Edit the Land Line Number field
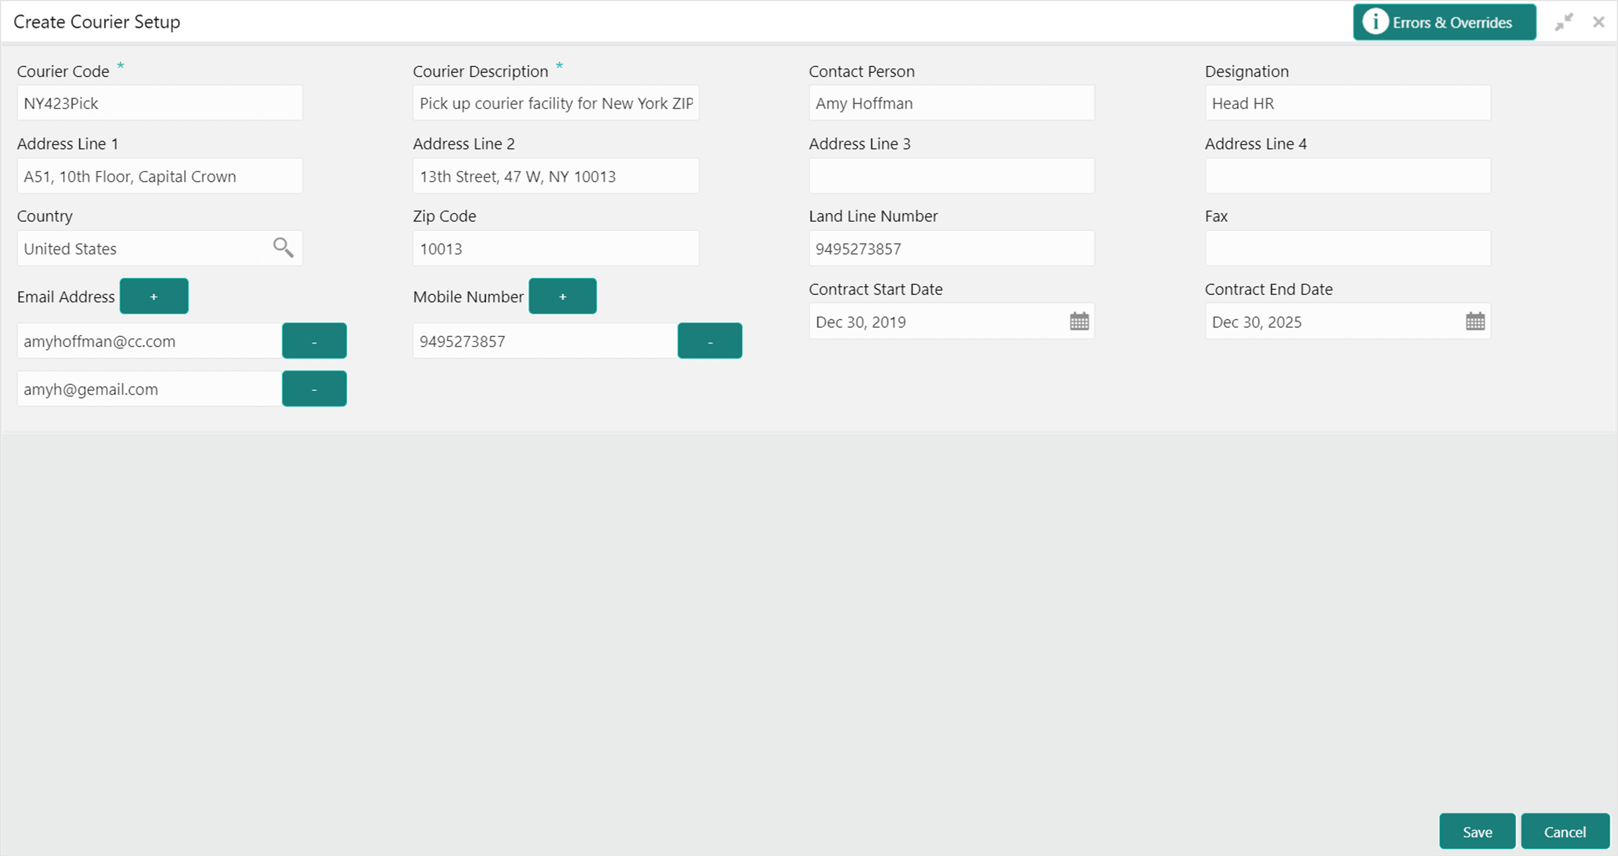 point(952,248)
